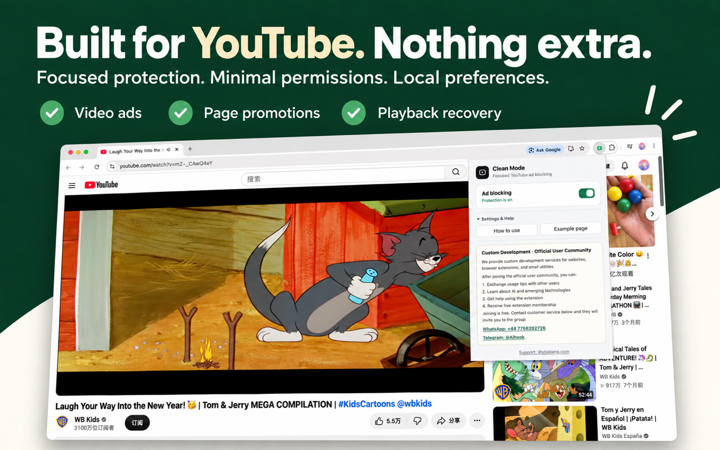Go to YouTube home via logo
The width and height of the screenshot is (720, 450).
(101, 184)
